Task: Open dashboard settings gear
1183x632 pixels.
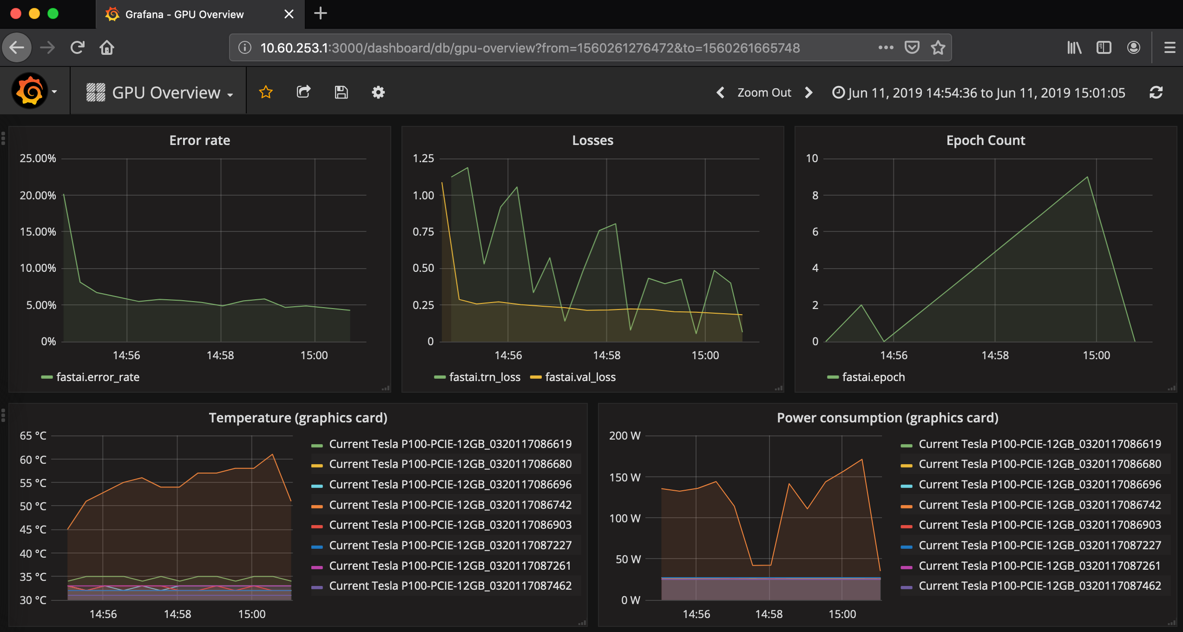Action: 378,92
